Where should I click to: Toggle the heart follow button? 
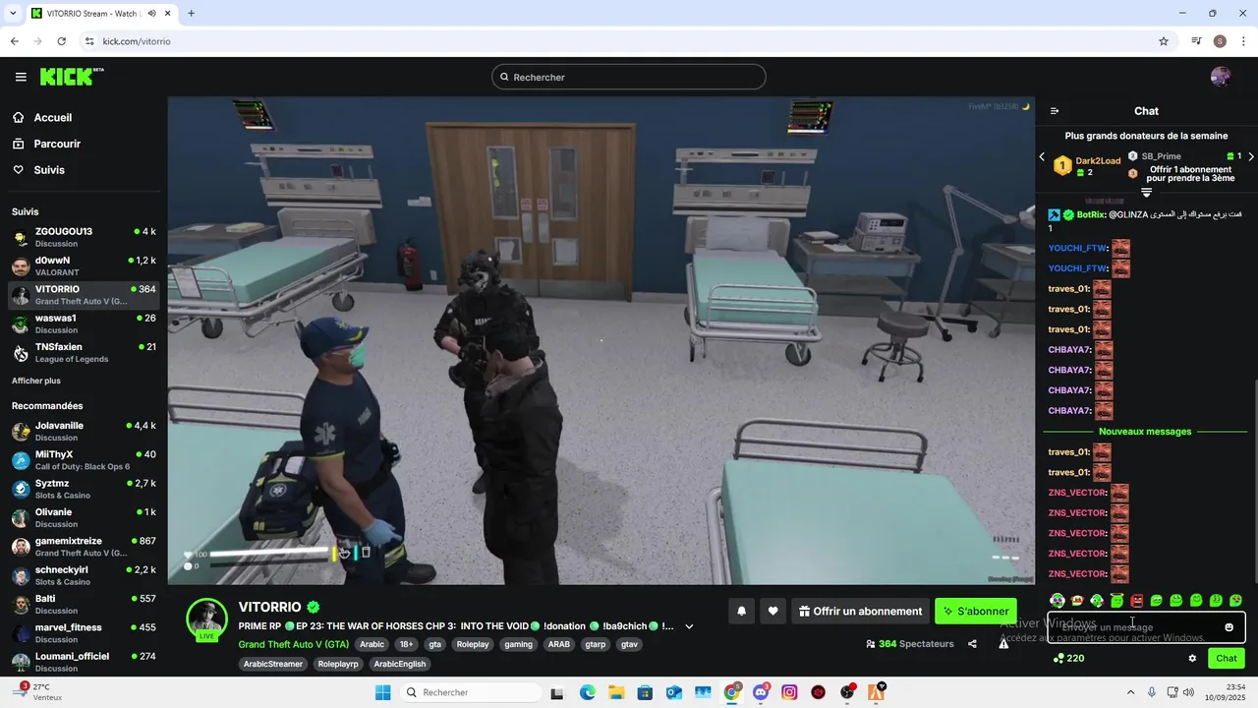(x=773, y=612)
